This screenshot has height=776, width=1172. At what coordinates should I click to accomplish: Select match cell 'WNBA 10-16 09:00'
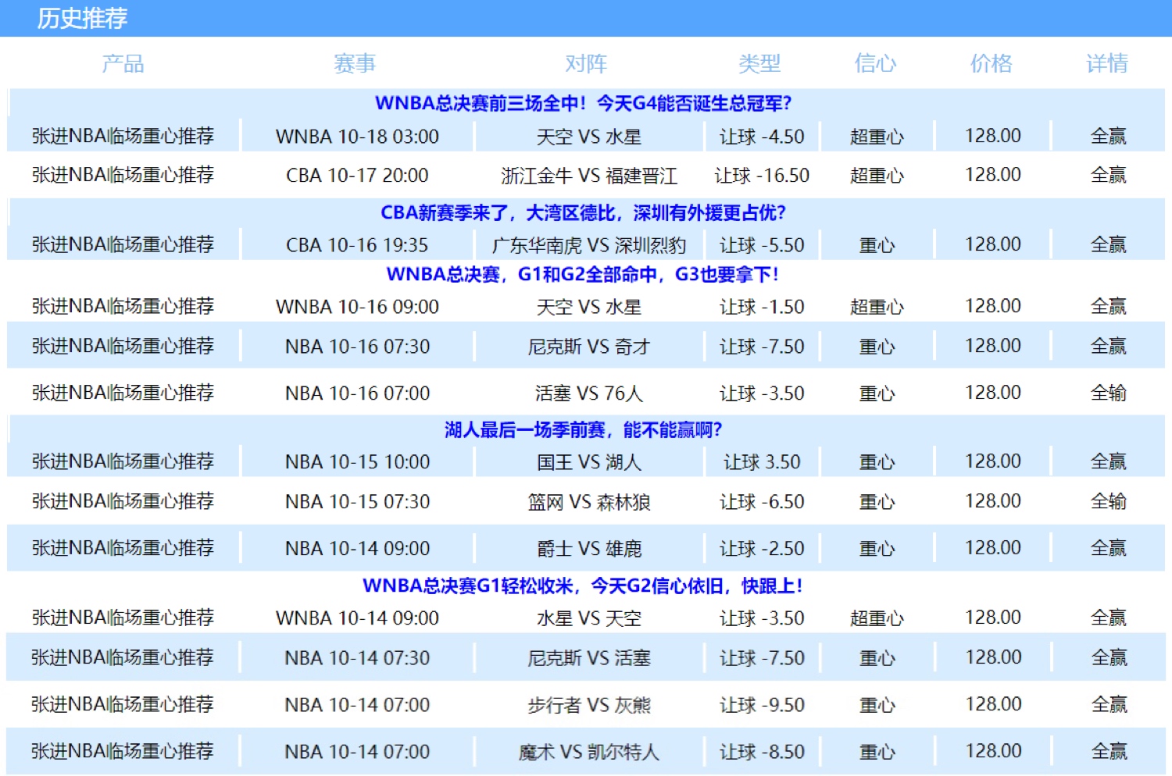point(357,307)
